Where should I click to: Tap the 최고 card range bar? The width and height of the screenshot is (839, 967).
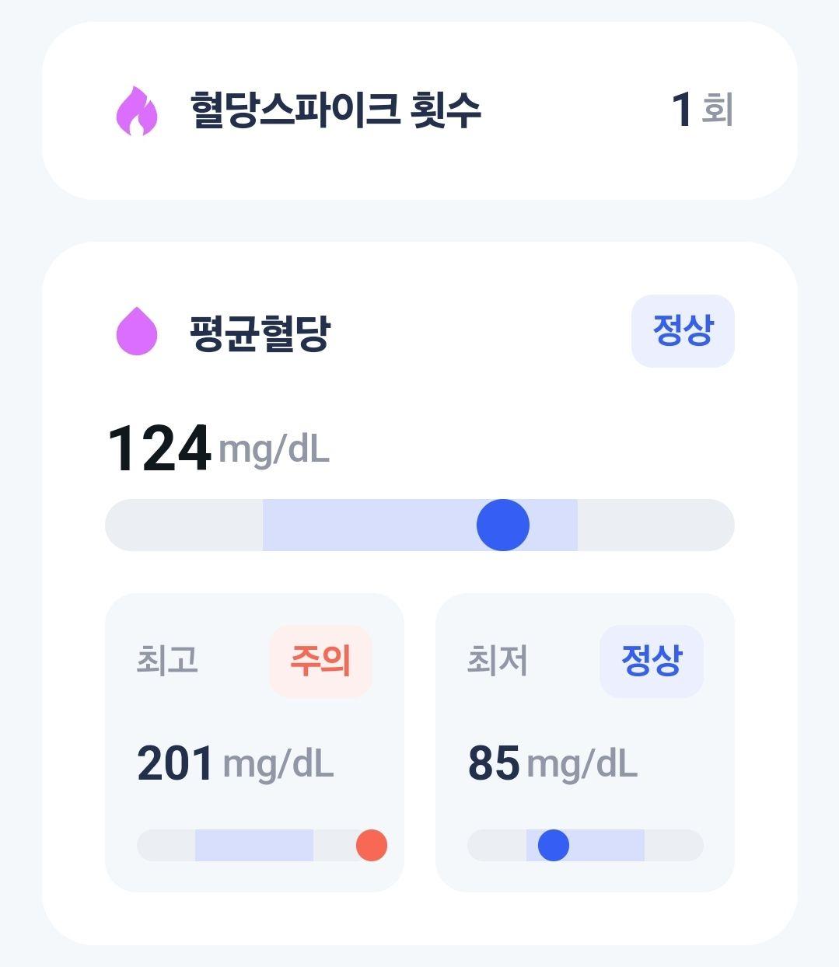pyautogui.click(x=262, y=845)
